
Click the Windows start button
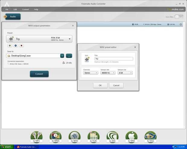coord(7,147)
